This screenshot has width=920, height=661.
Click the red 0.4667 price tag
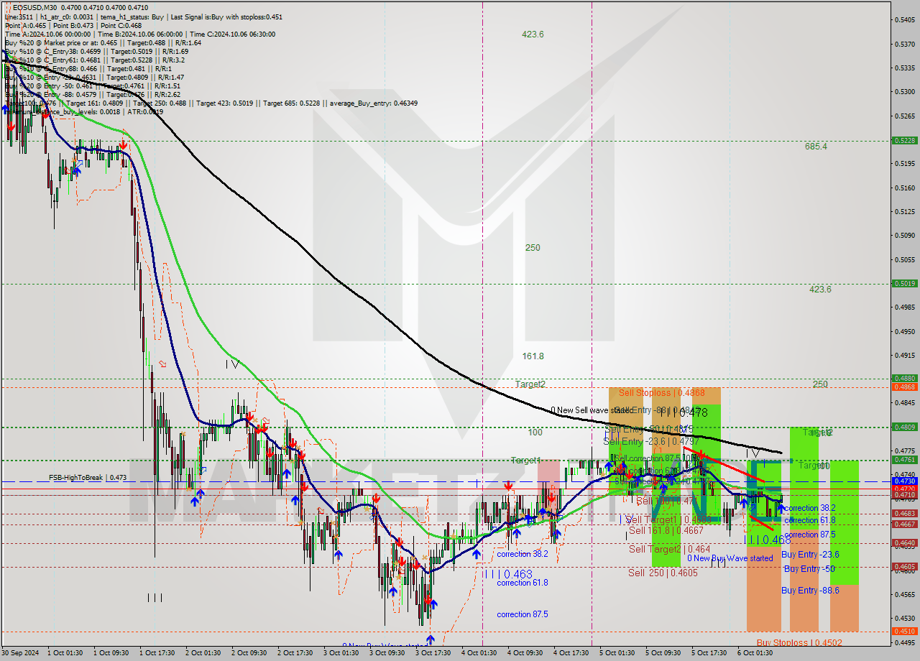[x=903, y=524]
